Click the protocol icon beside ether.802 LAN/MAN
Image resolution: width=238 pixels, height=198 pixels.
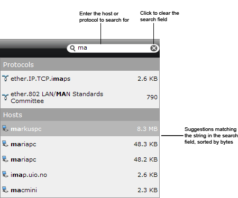coord(5,97)
